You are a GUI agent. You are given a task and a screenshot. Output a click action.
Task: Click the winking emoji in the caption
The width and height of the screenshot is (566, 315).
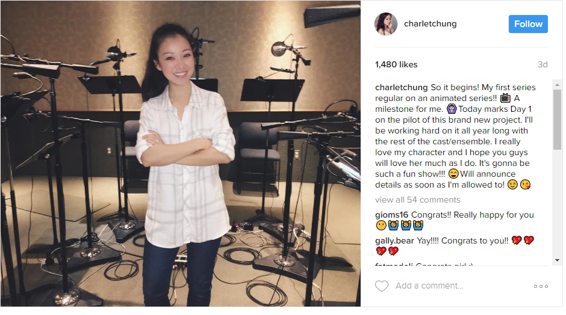tap(512, 185)
